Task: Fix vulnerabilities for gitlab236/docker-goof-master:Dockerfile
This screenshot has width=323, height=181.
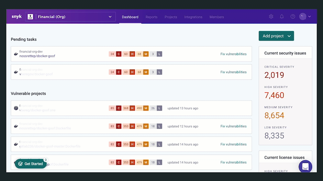Action: coord(233,144)
